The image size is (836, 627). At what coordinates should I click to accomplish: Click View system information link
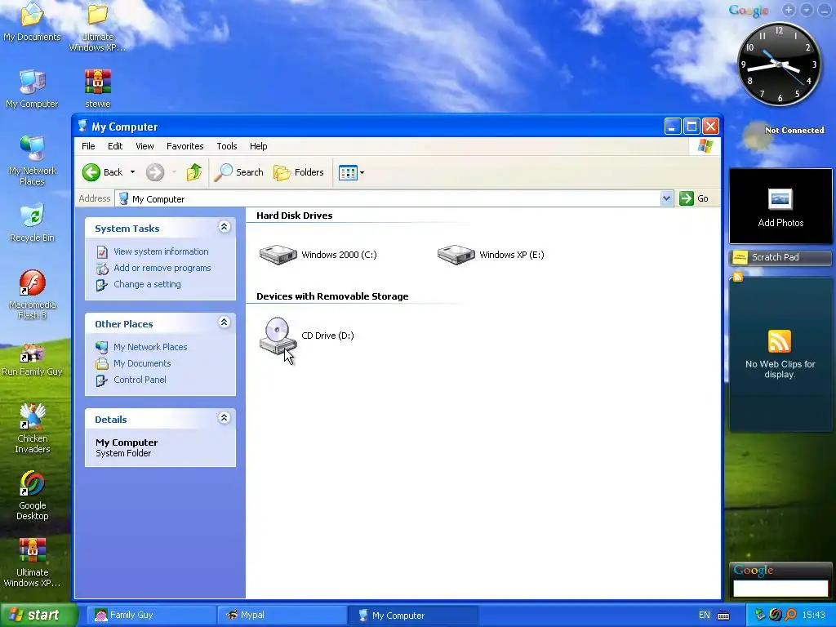click(x=161, y=251)
